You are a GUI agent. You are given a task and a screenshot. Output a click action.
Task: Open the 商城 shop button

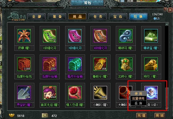click(160, 116)
